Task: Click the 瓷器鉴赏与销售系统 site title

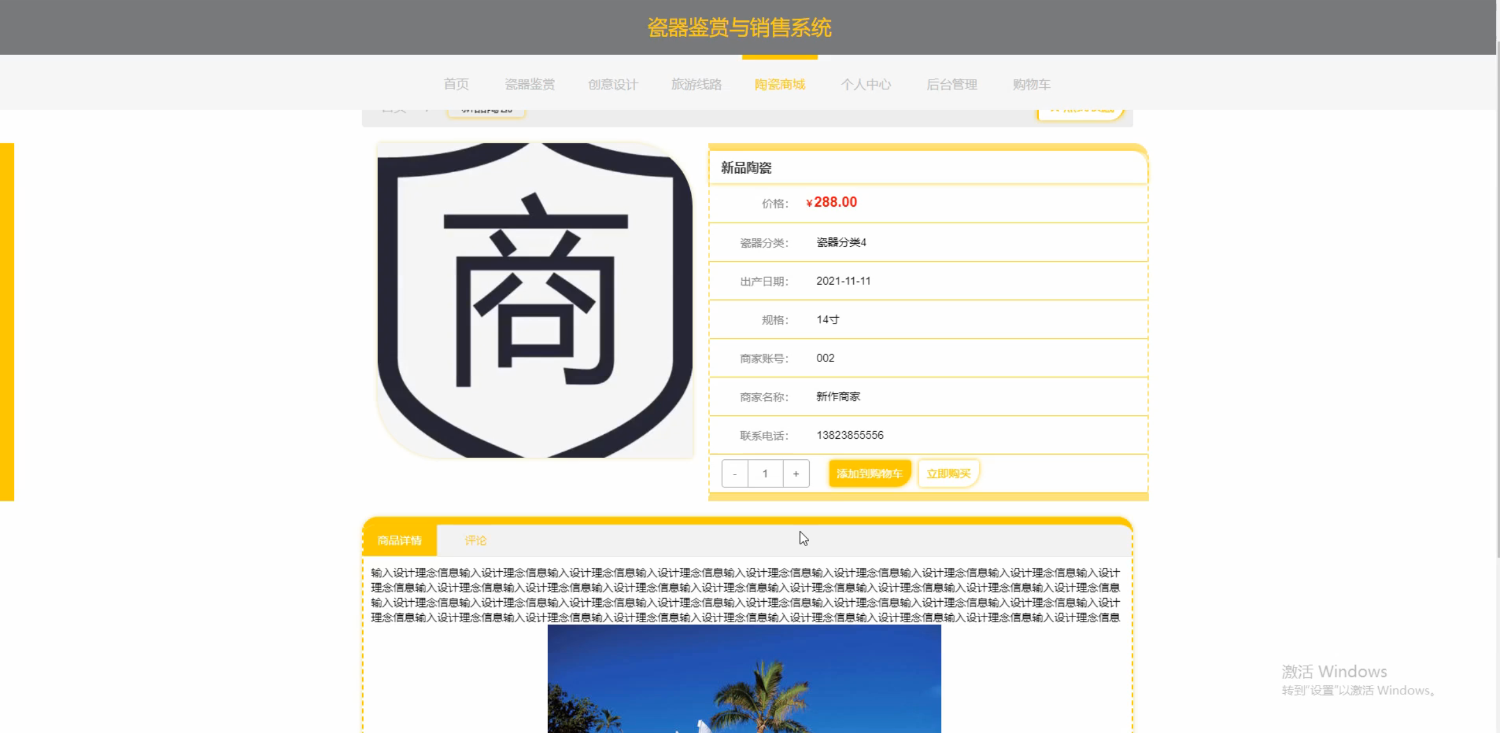Action: 739,28
